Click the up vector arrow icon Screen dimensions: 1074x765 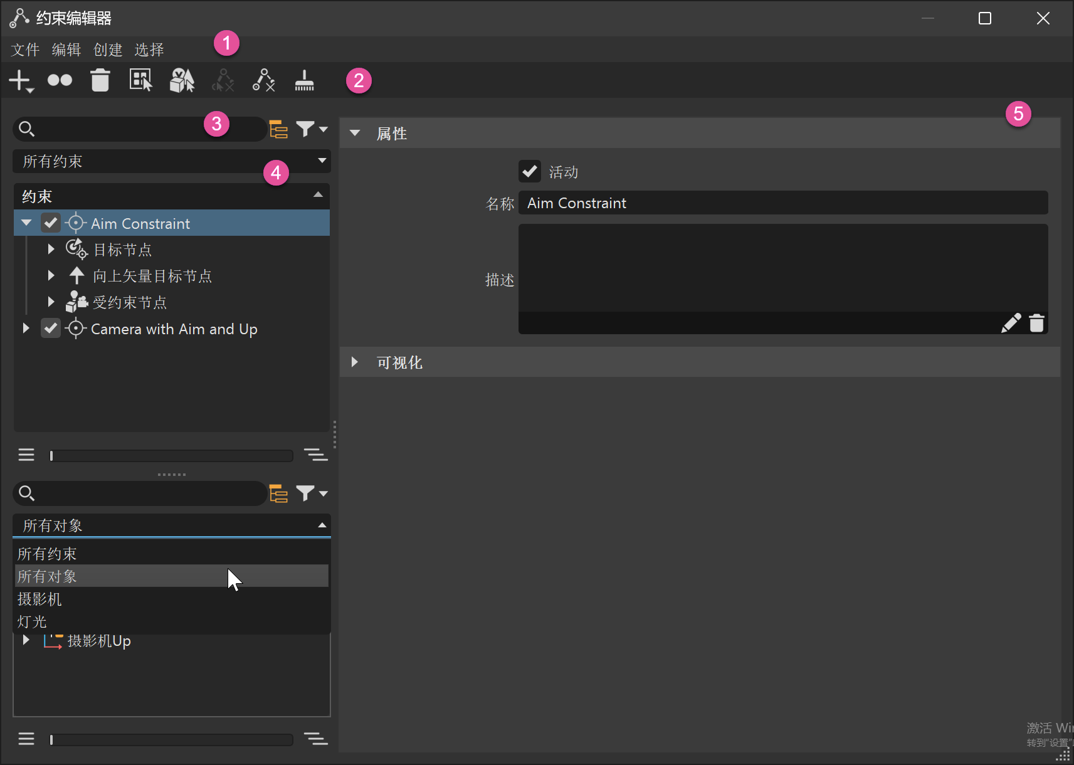click(76, 275)
